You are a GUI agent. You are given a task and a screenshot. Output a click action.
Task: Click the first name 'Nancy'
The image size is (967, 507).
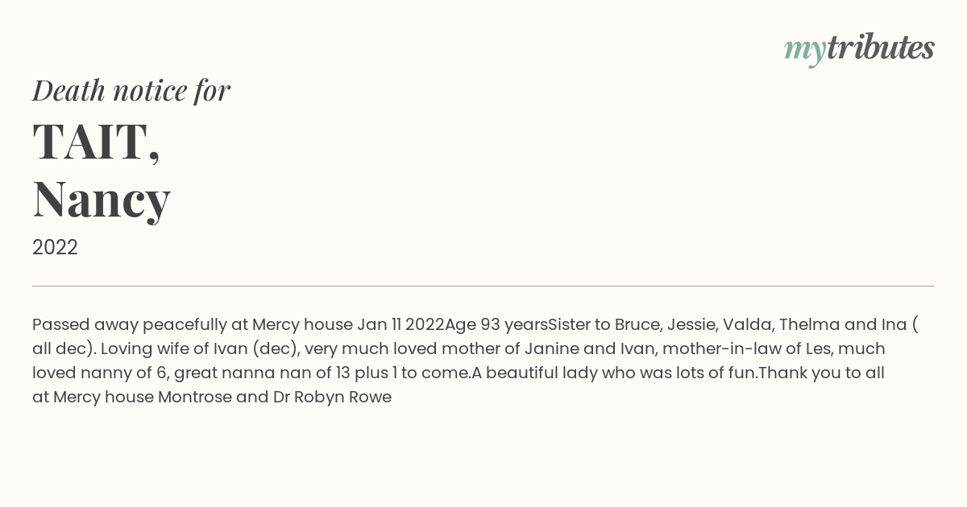(102, 199)
